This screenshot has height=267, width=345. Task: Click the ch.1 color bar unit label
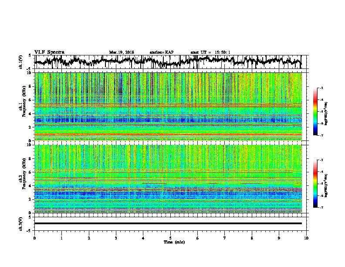[x=326, y=114]
